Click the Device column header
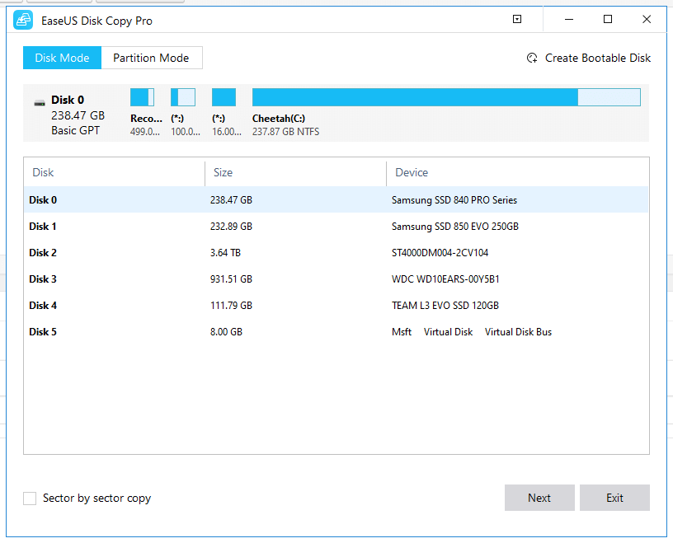Screen dimensions: 673x543 click(x=412, y=172)
